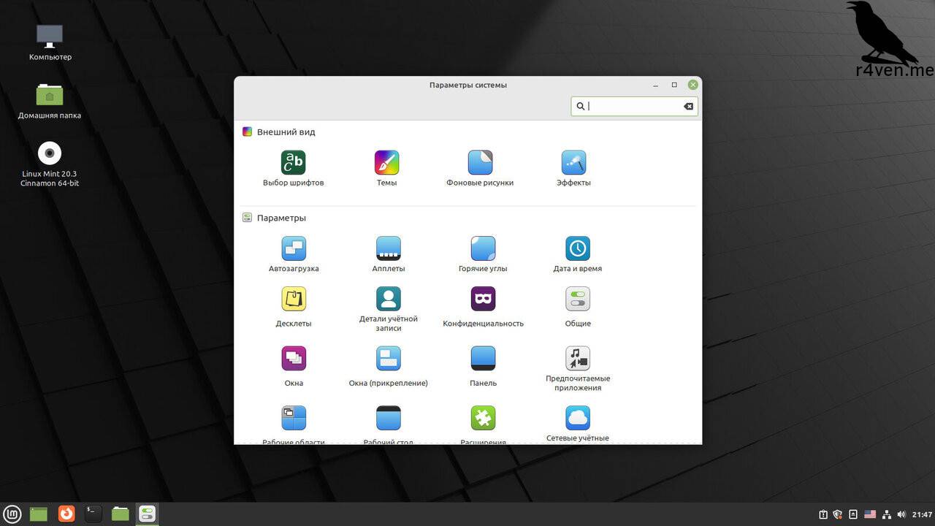935x526 pixels.
Task: Open the Эффекты settings icon
Action: tap(573, 163)
